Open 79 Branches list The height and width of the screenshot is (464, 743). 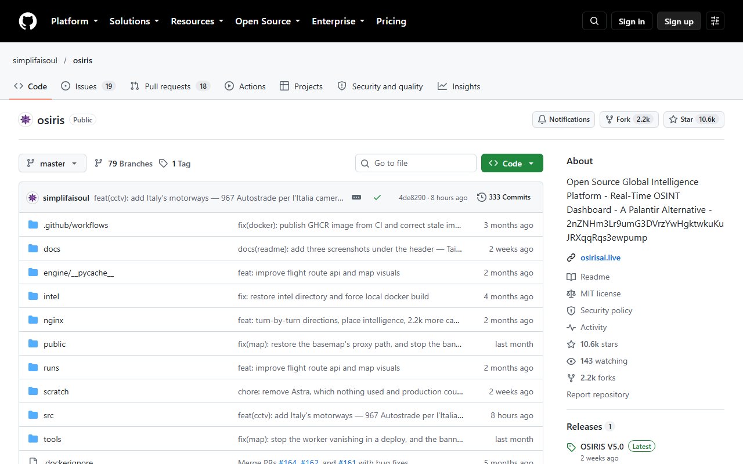click(124, 164)
